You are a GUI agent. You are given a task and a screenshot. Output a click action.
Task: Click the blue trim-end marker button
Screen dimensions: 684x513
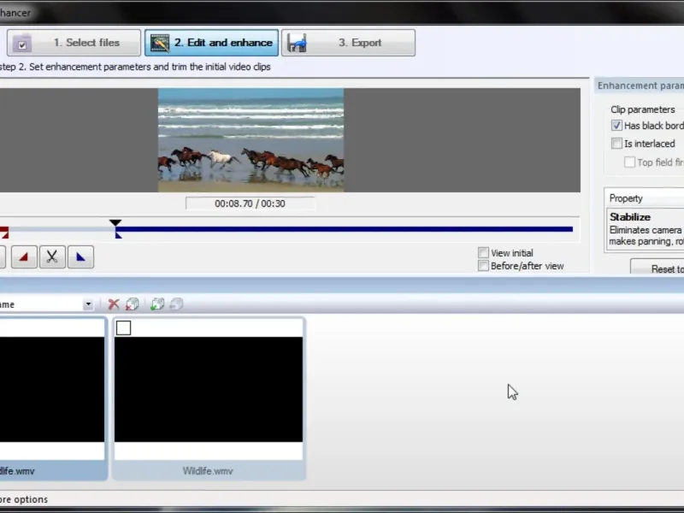pos(80,257)
